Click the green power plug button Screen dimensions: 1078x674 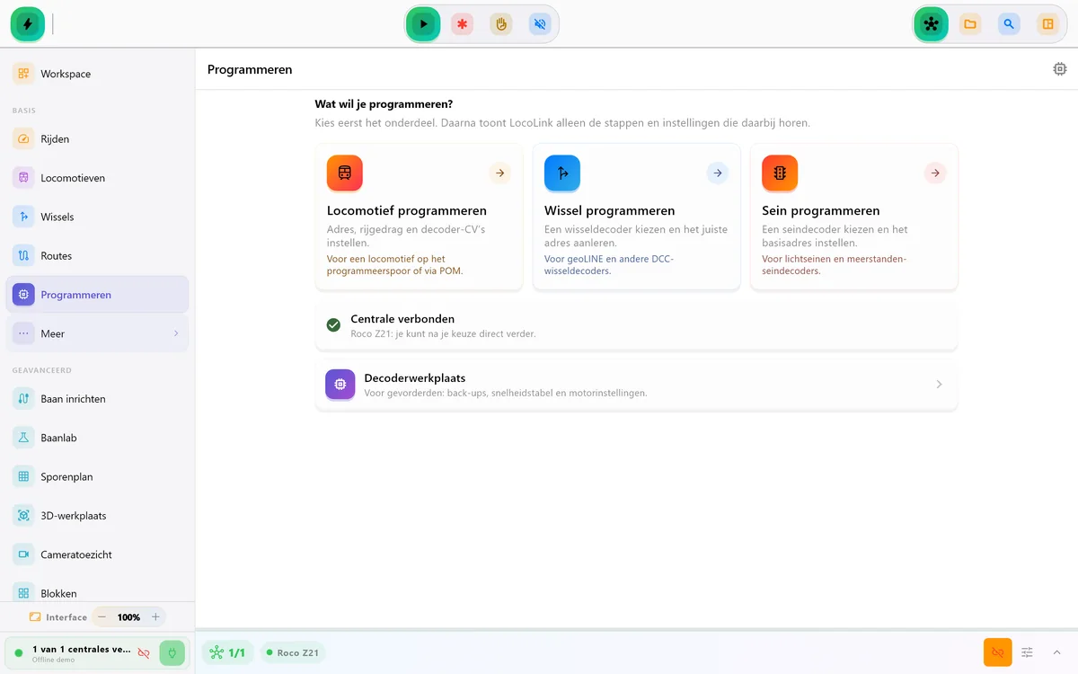(172, 653)
